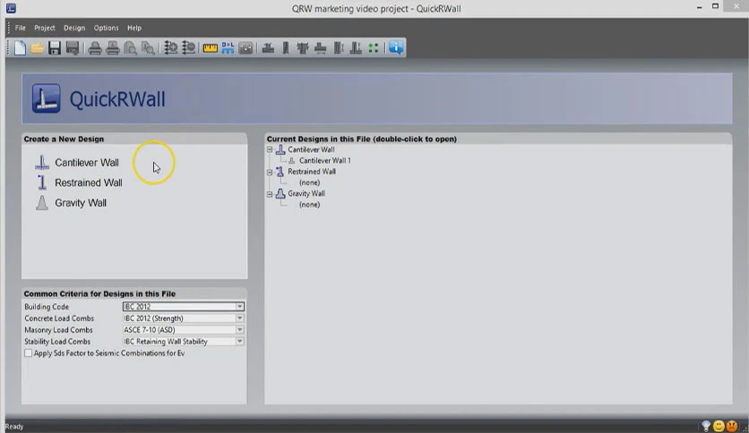Collapse the Restrained Wall tree node
This screenshot has height=433, width=749.
tap(270, 172)
